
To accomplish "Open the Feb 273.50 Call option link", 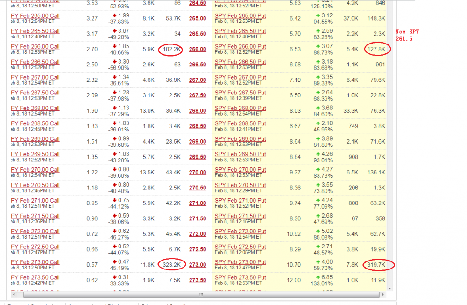I will click(35, 277).
